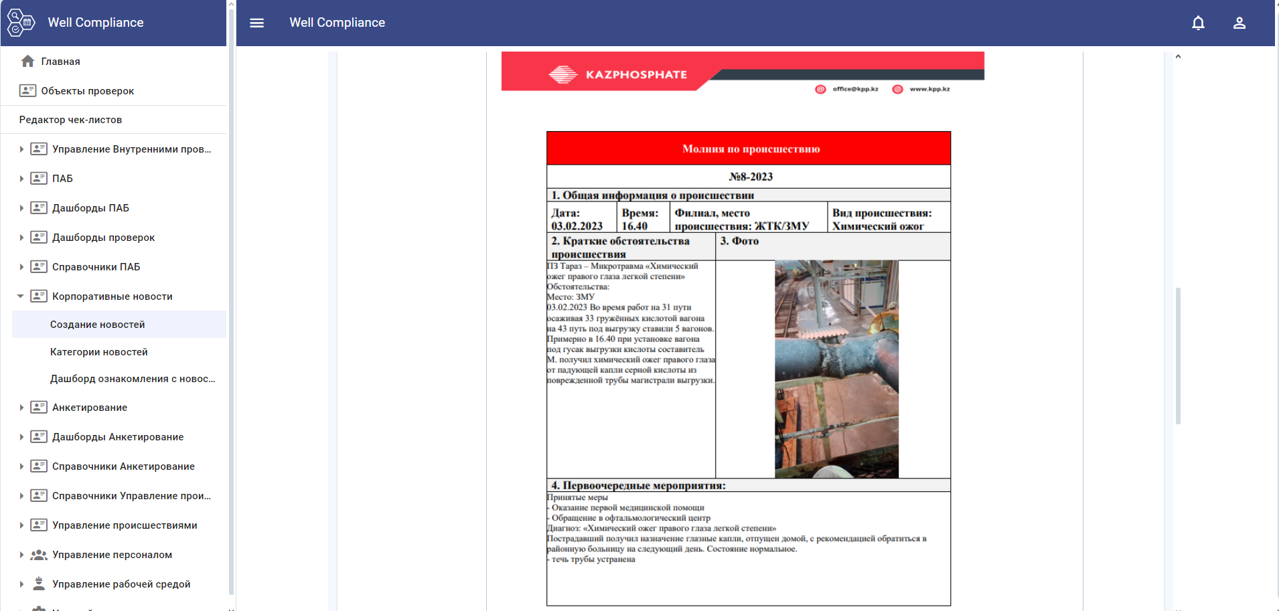
Task: Click the user account profile icon
Action: pos(1239,23)
